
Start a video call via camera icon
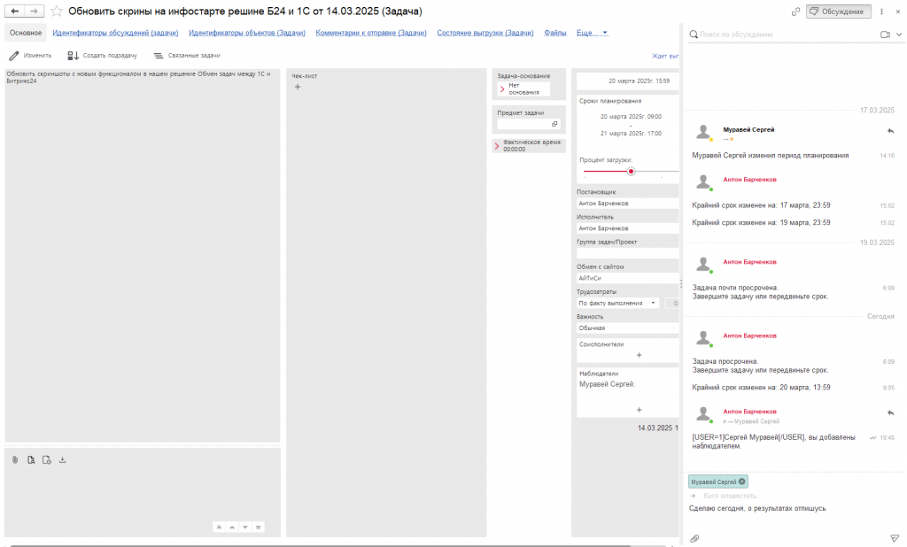click(885, 35)
